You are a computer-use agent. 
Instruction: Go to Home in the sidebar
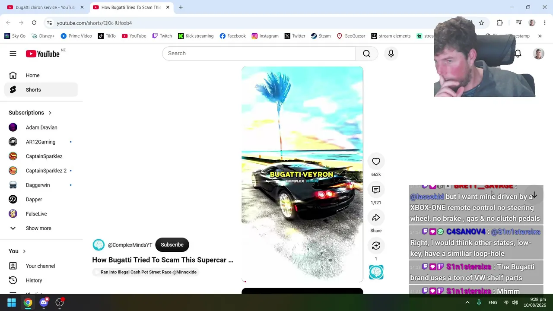tap(41, 76)
